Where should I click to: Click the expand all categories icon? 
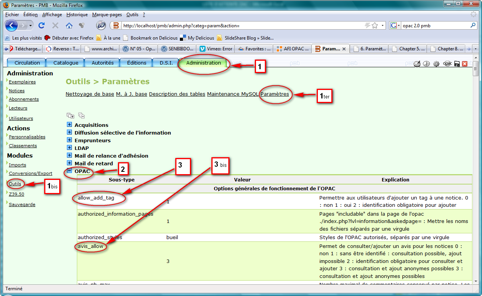coord(70,115)
